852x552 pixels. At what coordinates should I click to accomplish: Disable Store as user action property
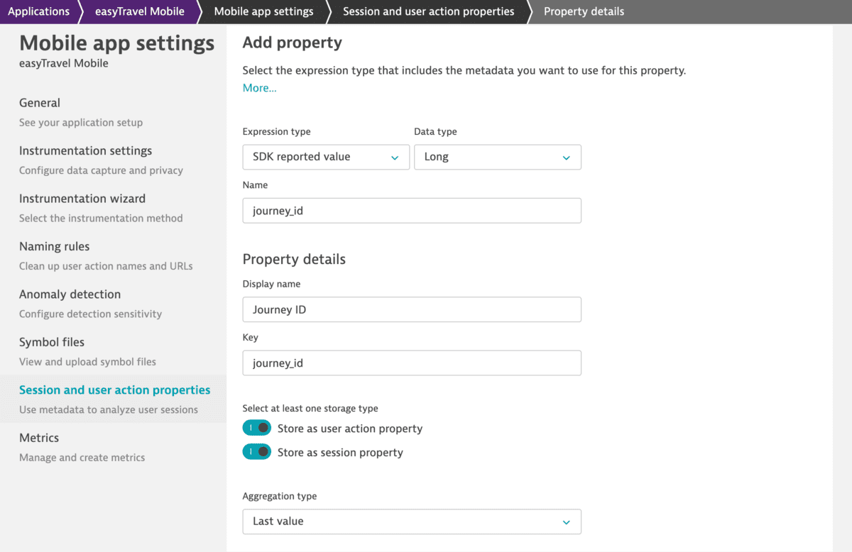pos(256,428)
